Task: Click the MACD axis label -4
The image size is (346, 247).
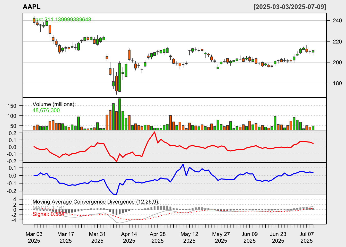Action: tap(13, 220)
